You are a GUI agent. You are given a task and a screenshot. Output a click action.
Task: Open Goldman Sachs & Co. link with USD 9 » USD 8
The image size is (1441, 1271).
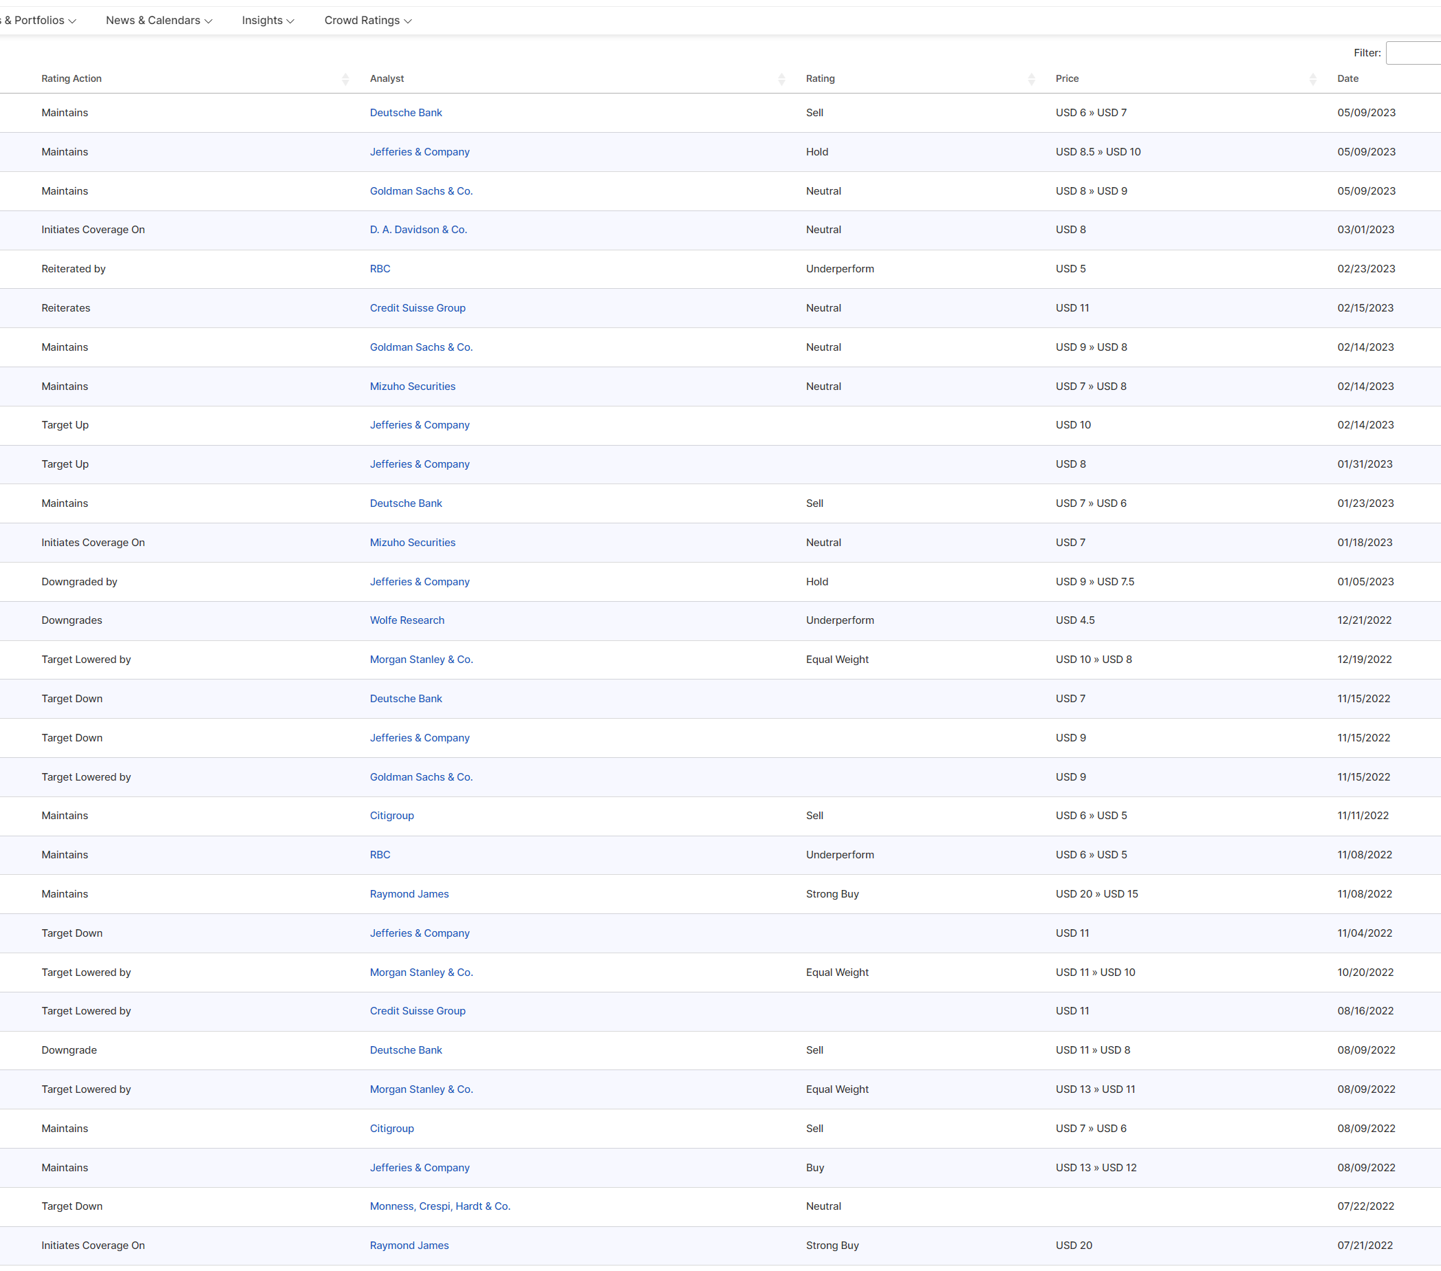(421, 347)
